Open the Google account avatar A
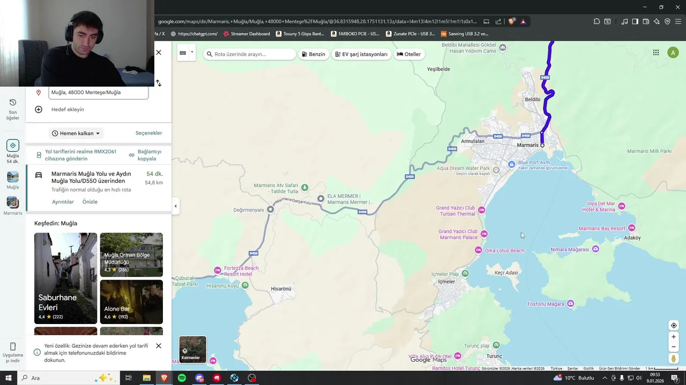This screenshot has width=686, height=385. coord(673,52)
